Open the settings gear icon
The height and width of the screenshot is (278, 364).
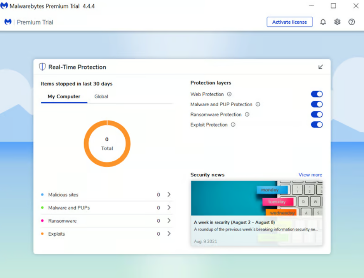pos(337,22)
